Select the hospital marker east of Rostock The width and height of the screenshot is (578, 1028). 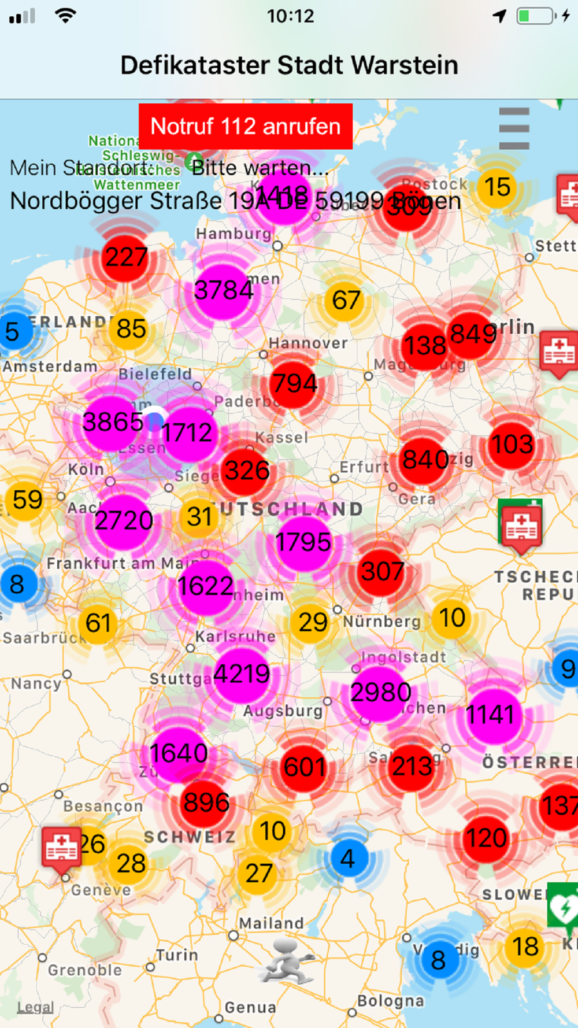pyautogui.click(x=568, y=197)
